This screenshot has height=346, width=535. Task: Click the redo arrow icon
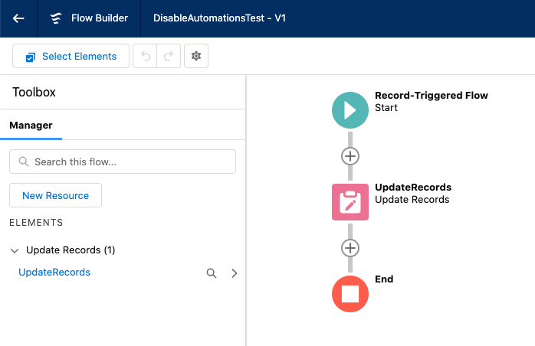(x=169, y=56)
